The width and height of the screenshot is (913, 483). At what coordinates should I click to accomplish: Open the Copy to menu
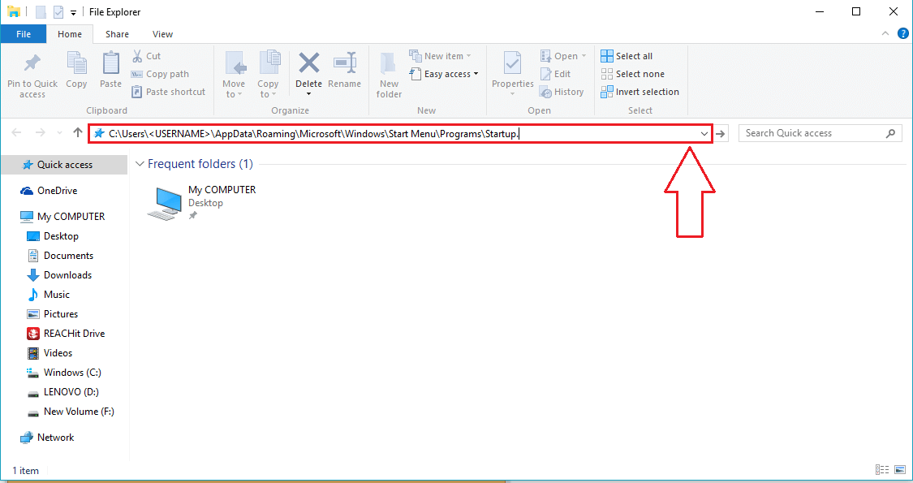[x=268, y=75]
